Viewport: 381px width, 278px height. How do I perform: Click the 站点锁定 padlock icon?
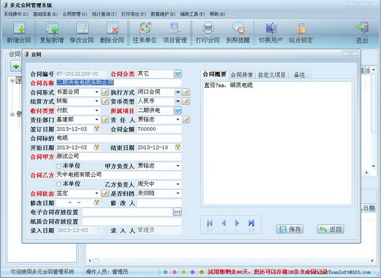point(301,28)
